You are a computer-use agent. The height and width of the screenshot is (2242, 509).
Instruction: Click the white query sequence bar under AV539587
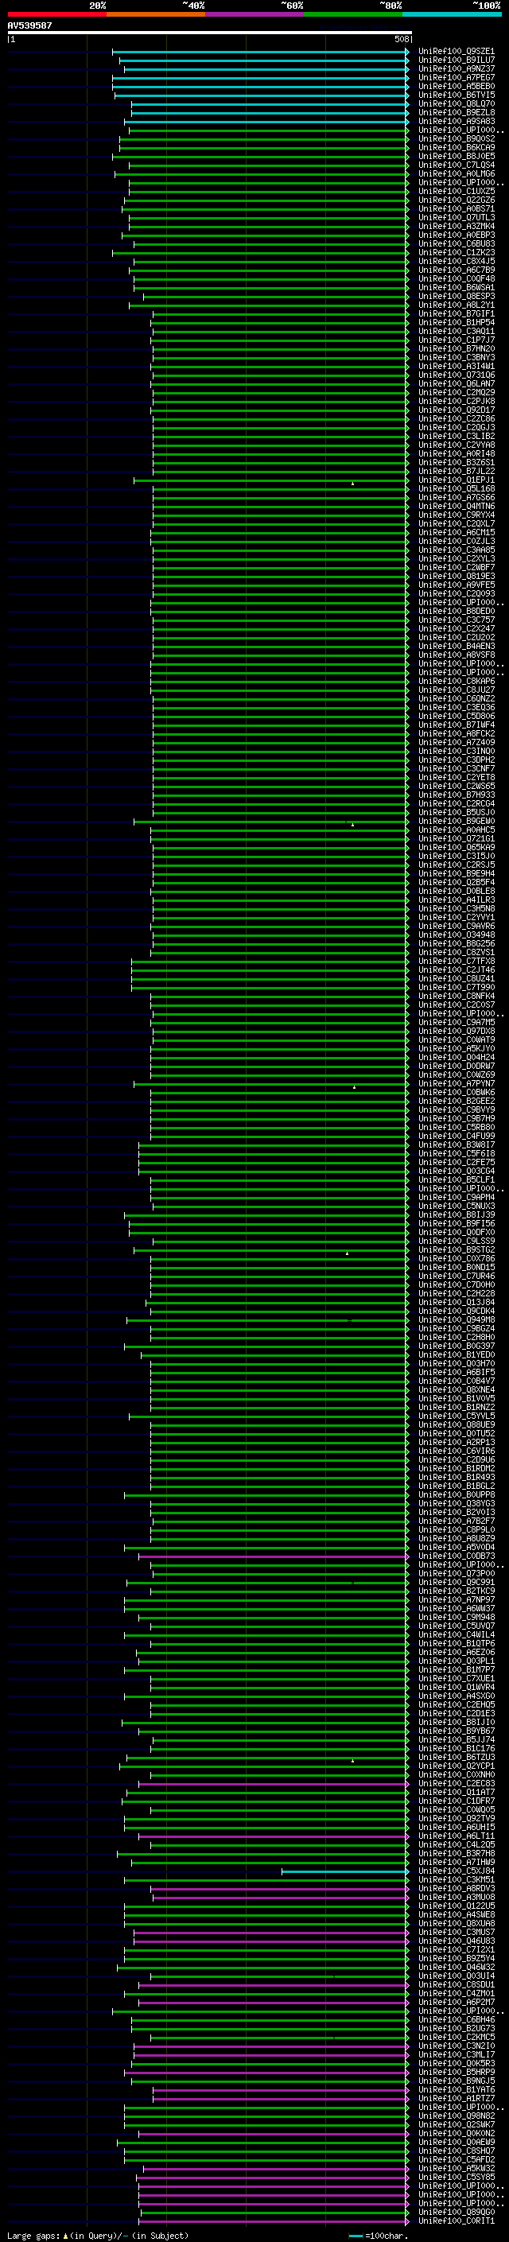click(x=209, y=32)
